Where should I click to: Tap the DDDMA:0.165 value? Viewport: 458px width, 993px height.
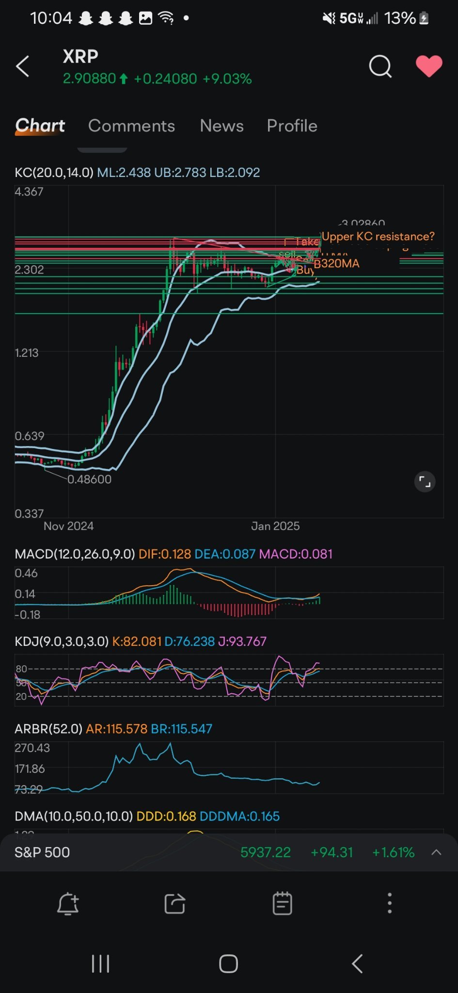pos(239,816)
